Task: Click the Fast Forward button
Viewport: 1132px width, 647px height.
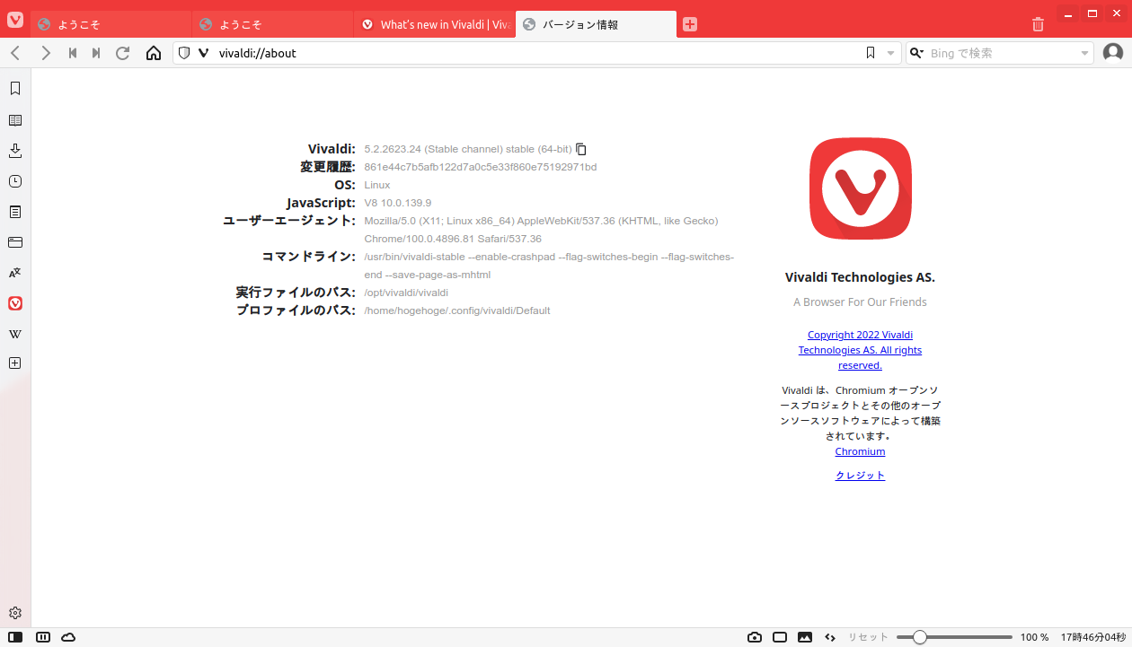Action: [96, 53]
